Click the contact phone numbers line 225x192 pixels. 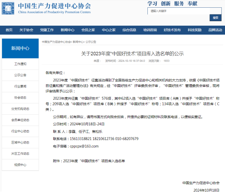tap(96, 139)
